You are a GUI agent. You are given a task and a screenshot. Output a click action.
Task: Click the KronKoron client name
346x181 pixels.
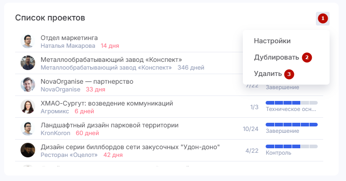(x=55, y=133)
